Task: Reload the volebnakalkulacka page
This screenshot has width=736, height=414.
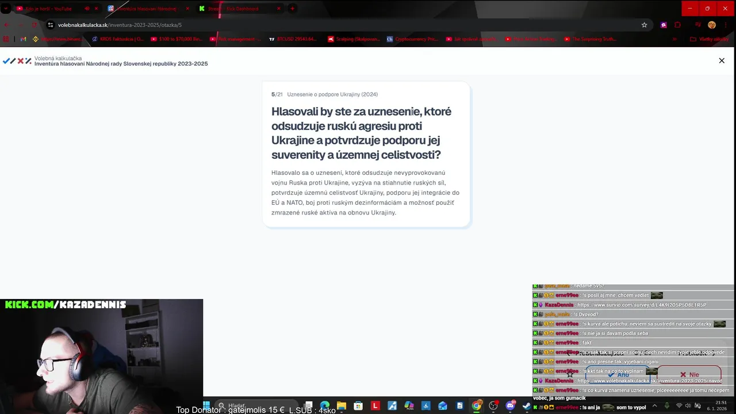Action: tap(34, 25)
